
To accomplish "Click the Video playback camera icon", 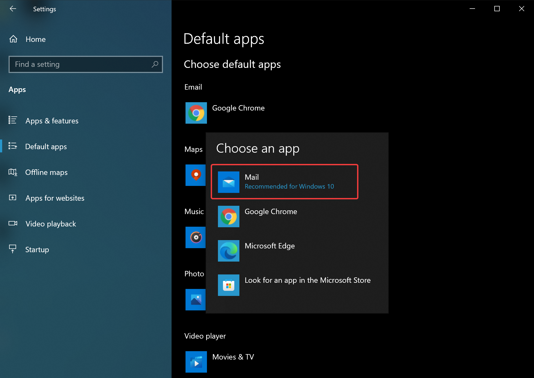I will click(x=13, y=223).
